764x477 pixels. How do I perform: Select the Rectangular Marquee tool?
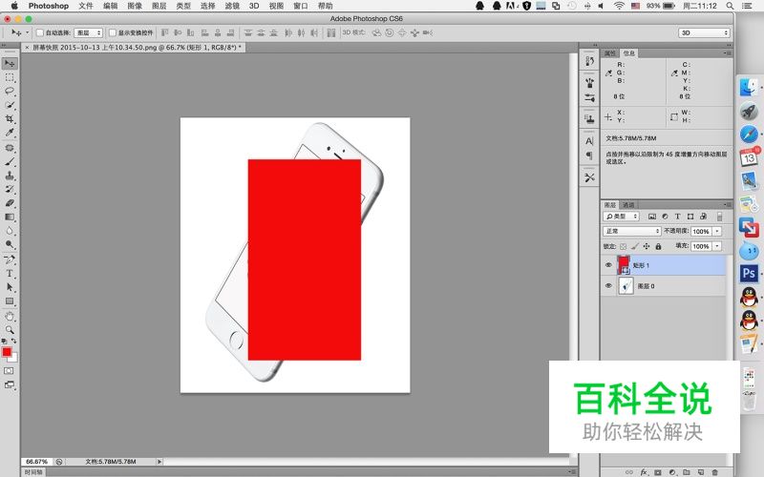click(x=10, y=77)
